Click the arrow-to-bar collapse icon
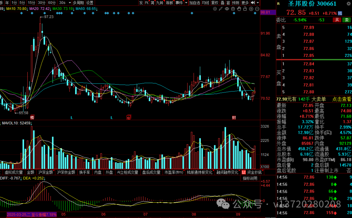Screen dimensions: 352x218 click(253, 3)
